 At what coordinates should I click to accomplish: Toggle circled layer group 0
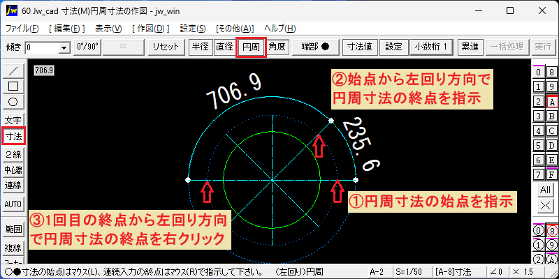(x=538, y=231)
